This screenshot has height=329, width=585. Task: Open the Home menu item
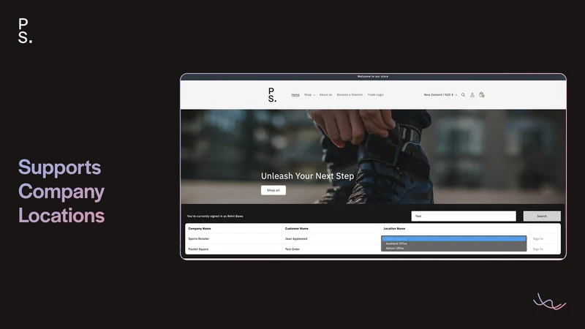pyautogui.click(x=295, y=95)
